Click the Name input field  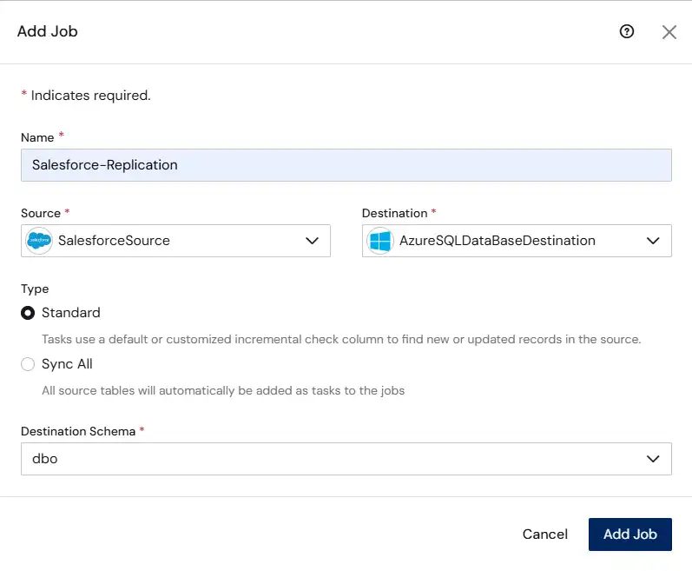(x=346, y=165)
